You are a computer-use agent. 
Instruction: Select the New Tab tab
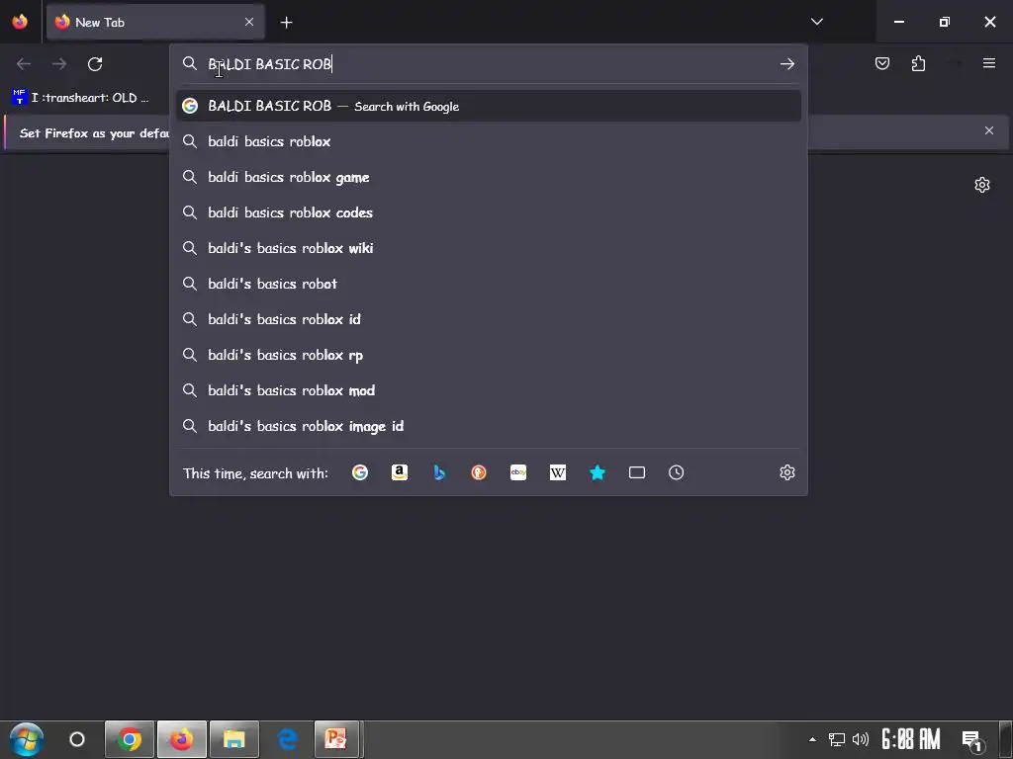(155, 23)
